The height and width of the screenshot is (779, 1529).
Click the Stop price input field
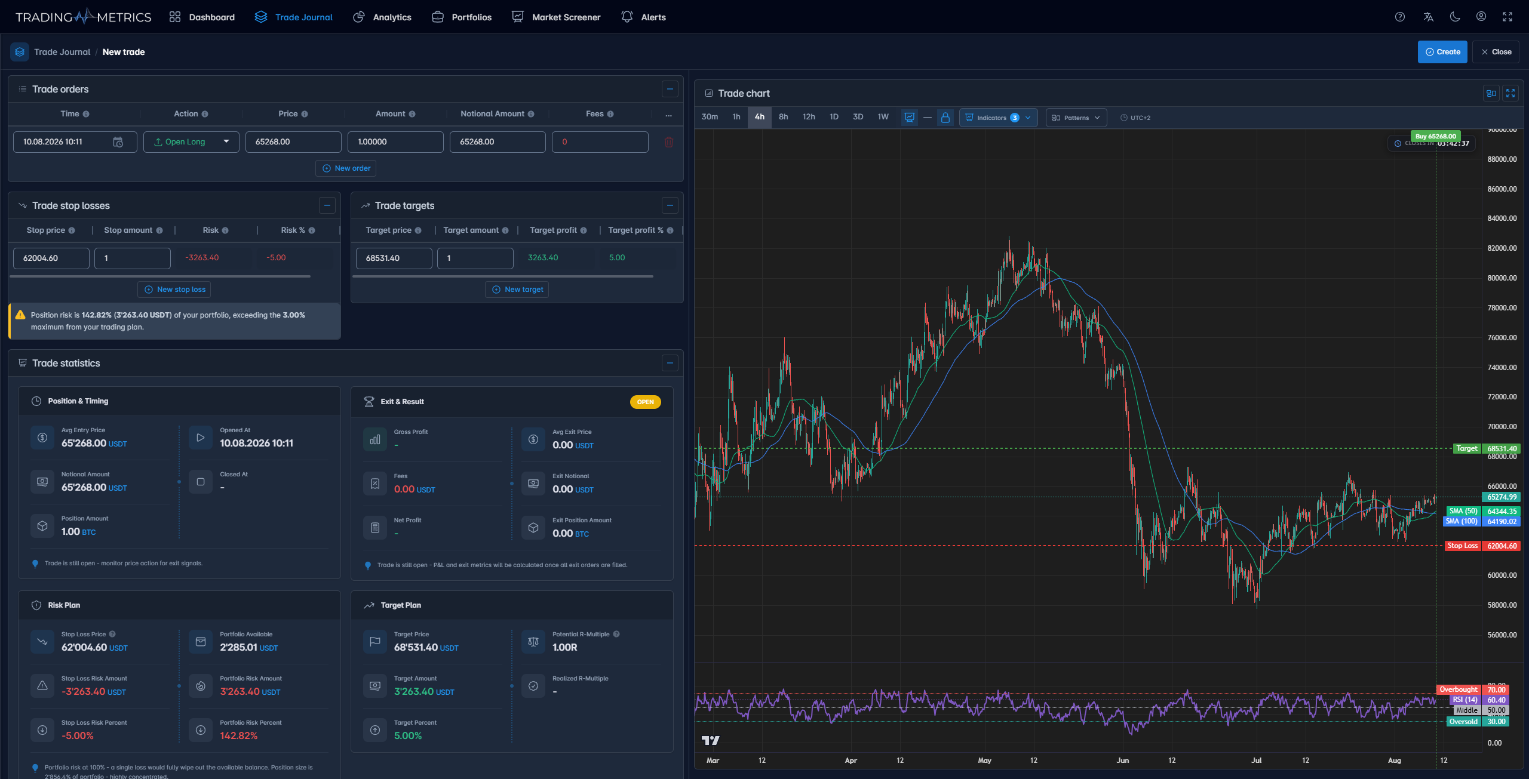pyautogui.click(x=51, y=258)
